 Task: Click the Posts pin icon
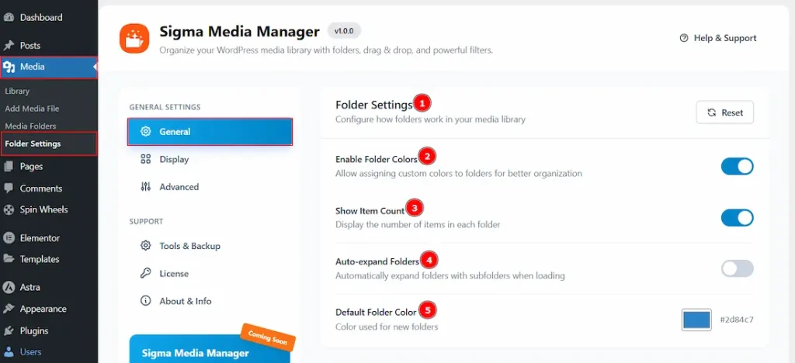[9, 46]
